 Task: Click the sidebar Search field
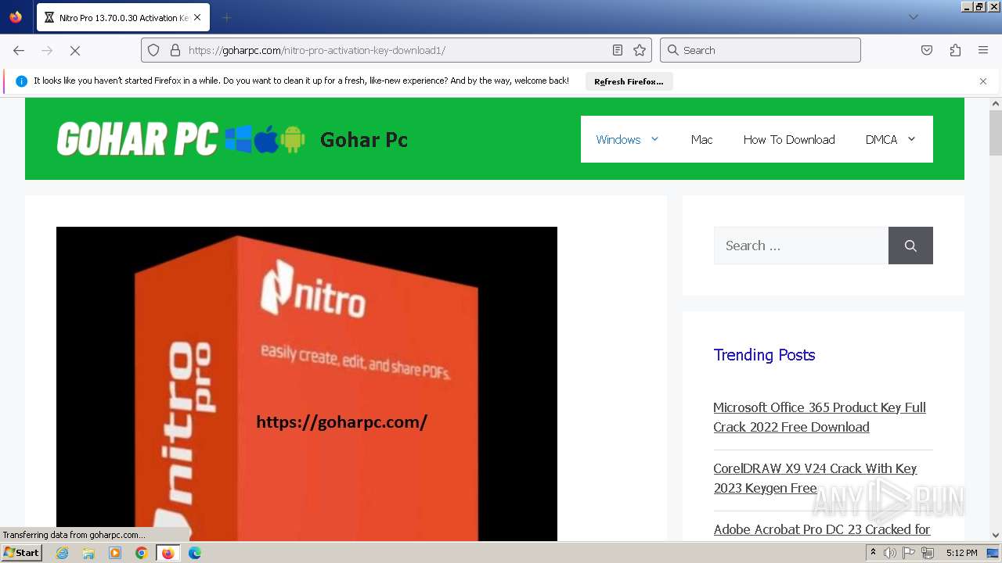pyautogui.click(x=801, y=246)
